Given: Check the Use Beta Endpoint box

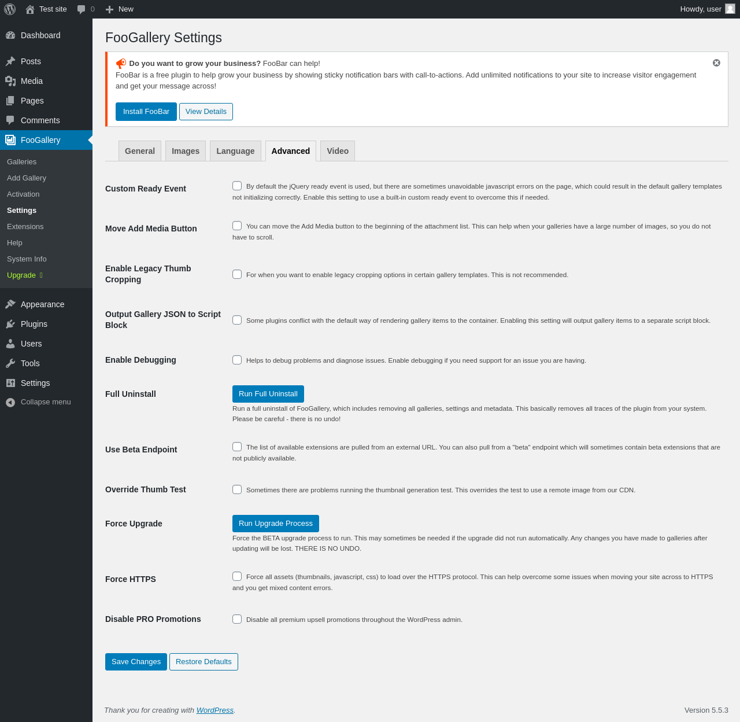Looking at the screenshot, I should [237, 447].
